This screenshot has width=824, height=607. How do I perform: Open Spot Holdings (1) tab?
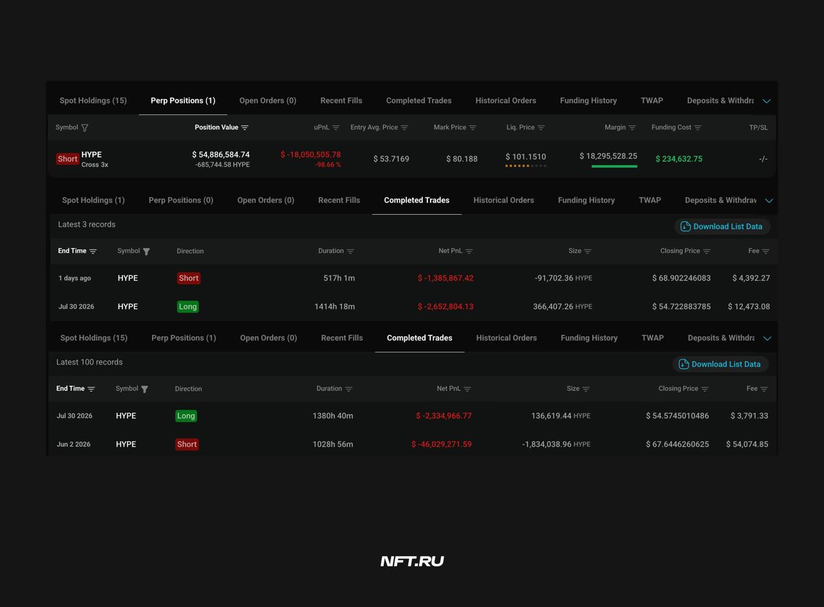[x=93, y=200]
